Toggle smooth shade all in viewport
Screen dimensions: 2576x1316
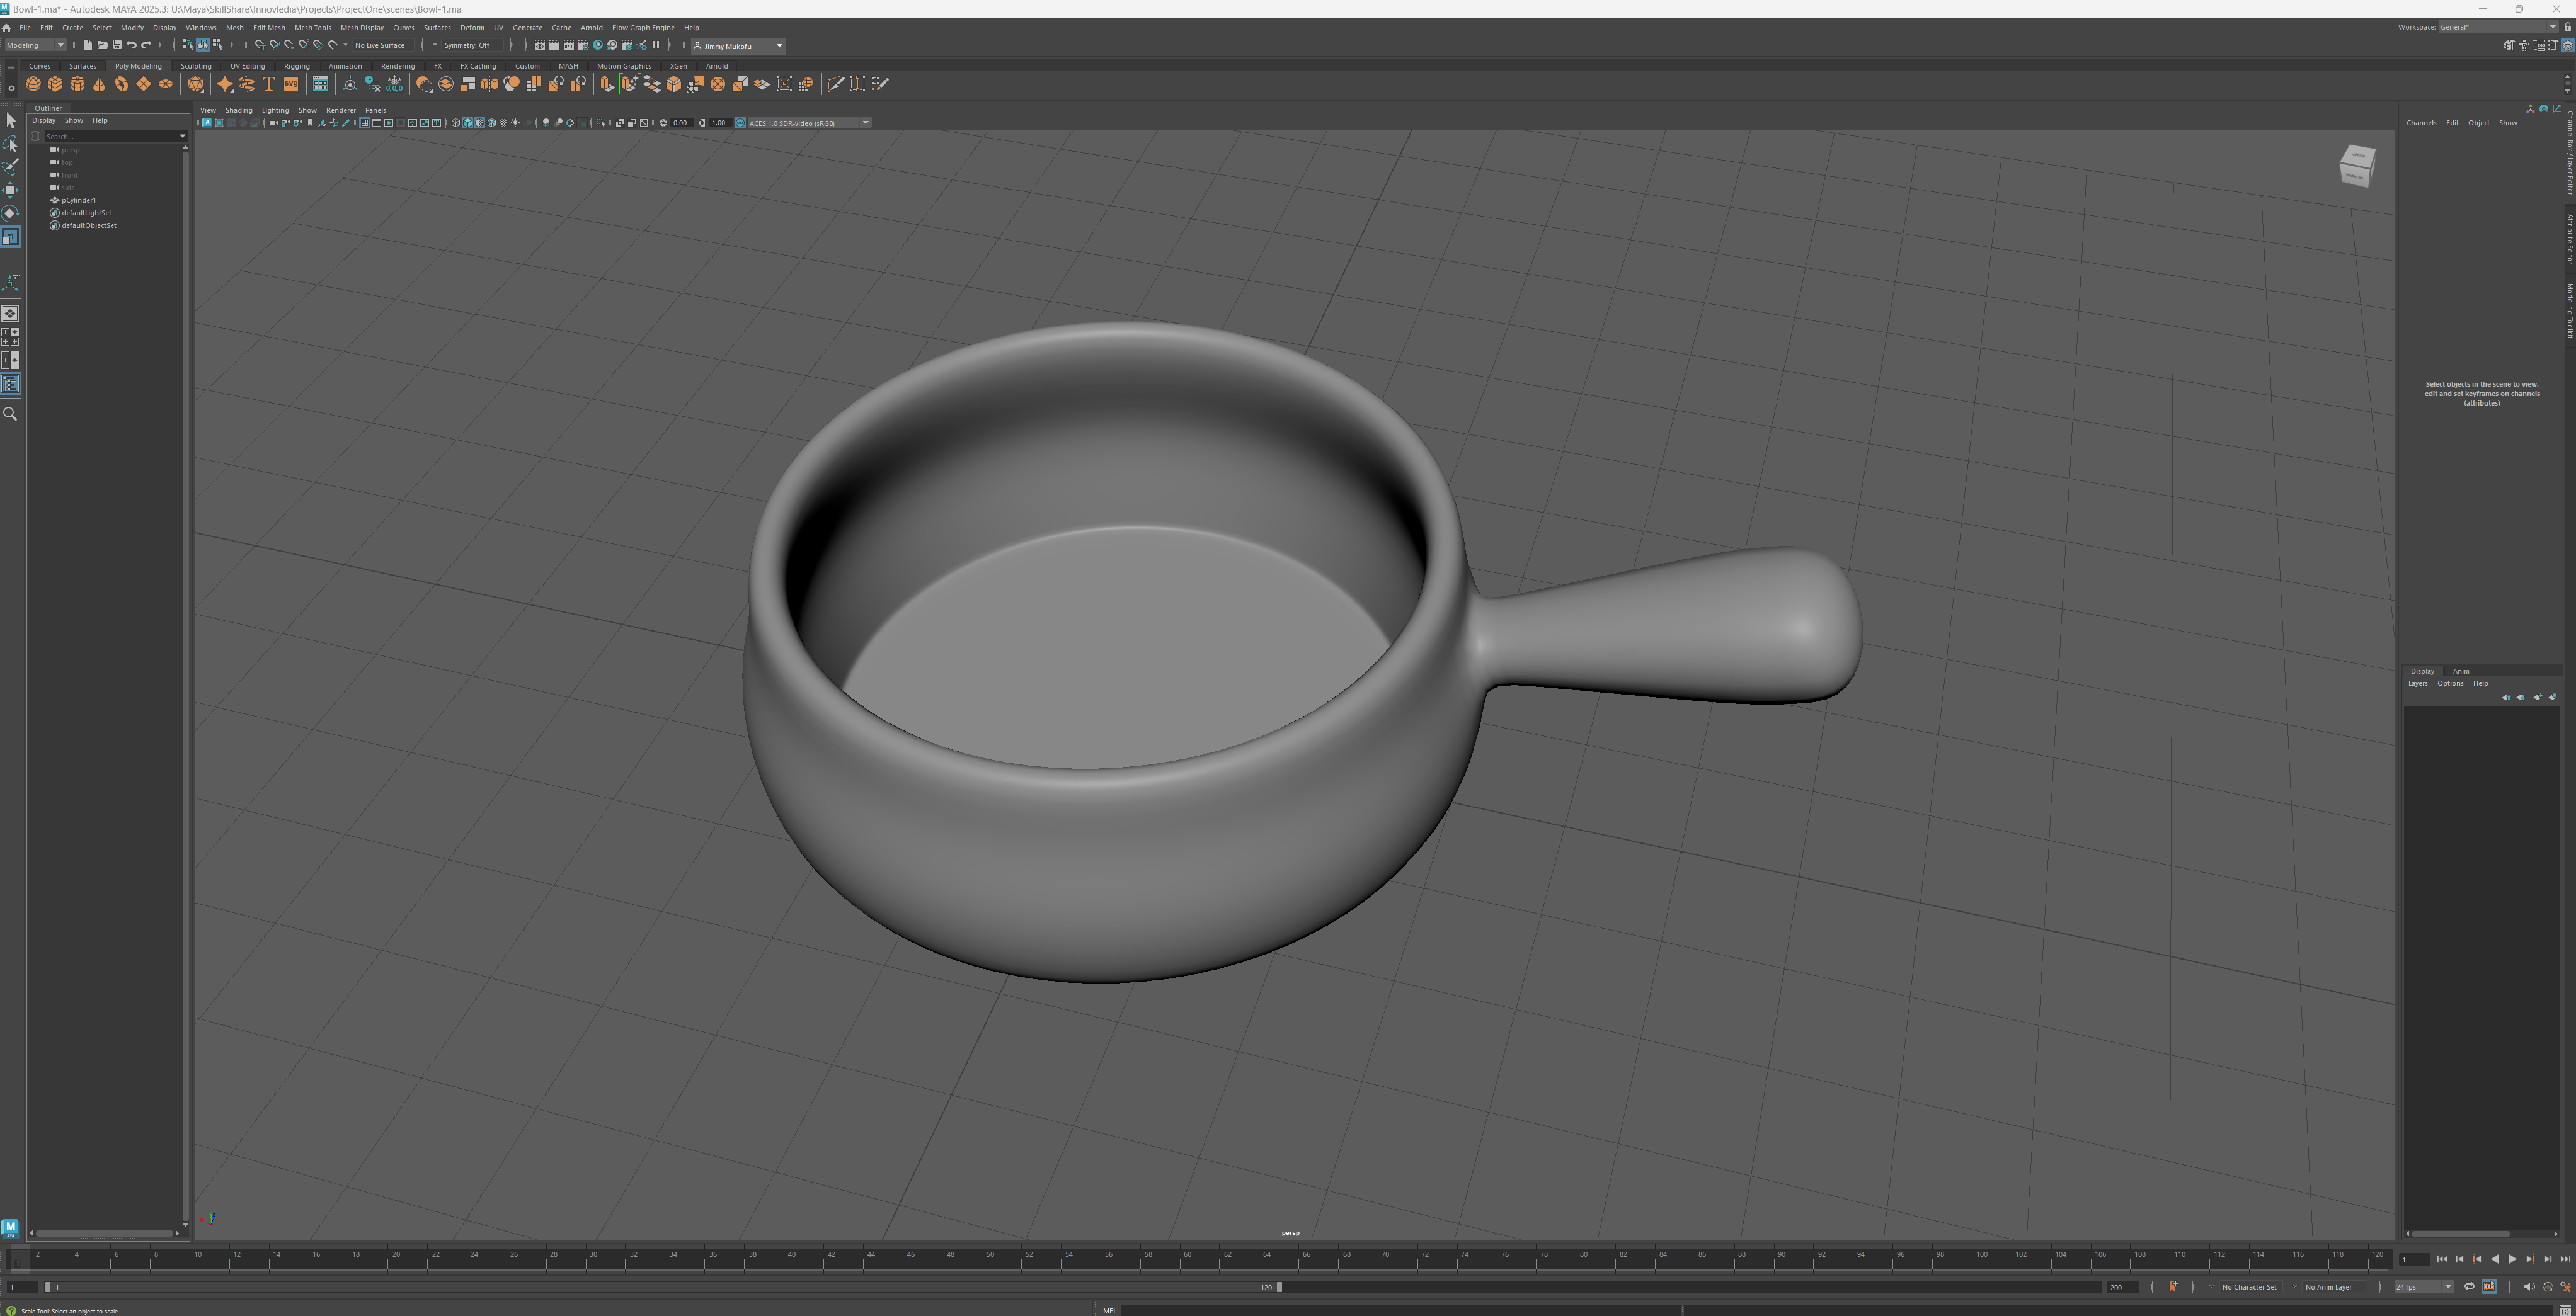tap(468, 123)
